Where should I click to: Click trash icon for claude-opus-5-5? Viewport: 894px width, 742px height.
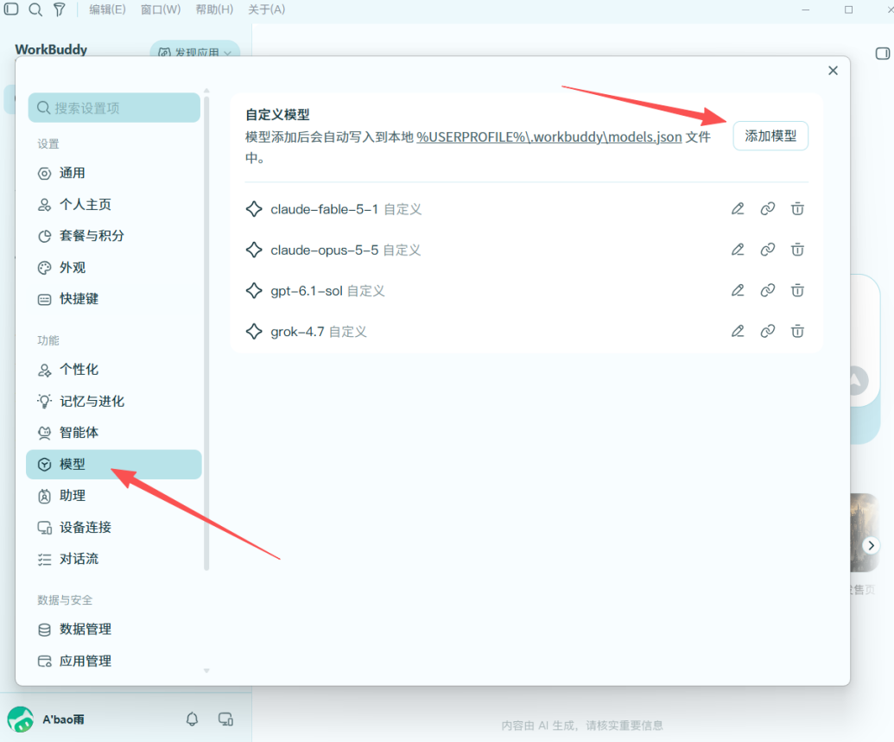click(797, 250)
